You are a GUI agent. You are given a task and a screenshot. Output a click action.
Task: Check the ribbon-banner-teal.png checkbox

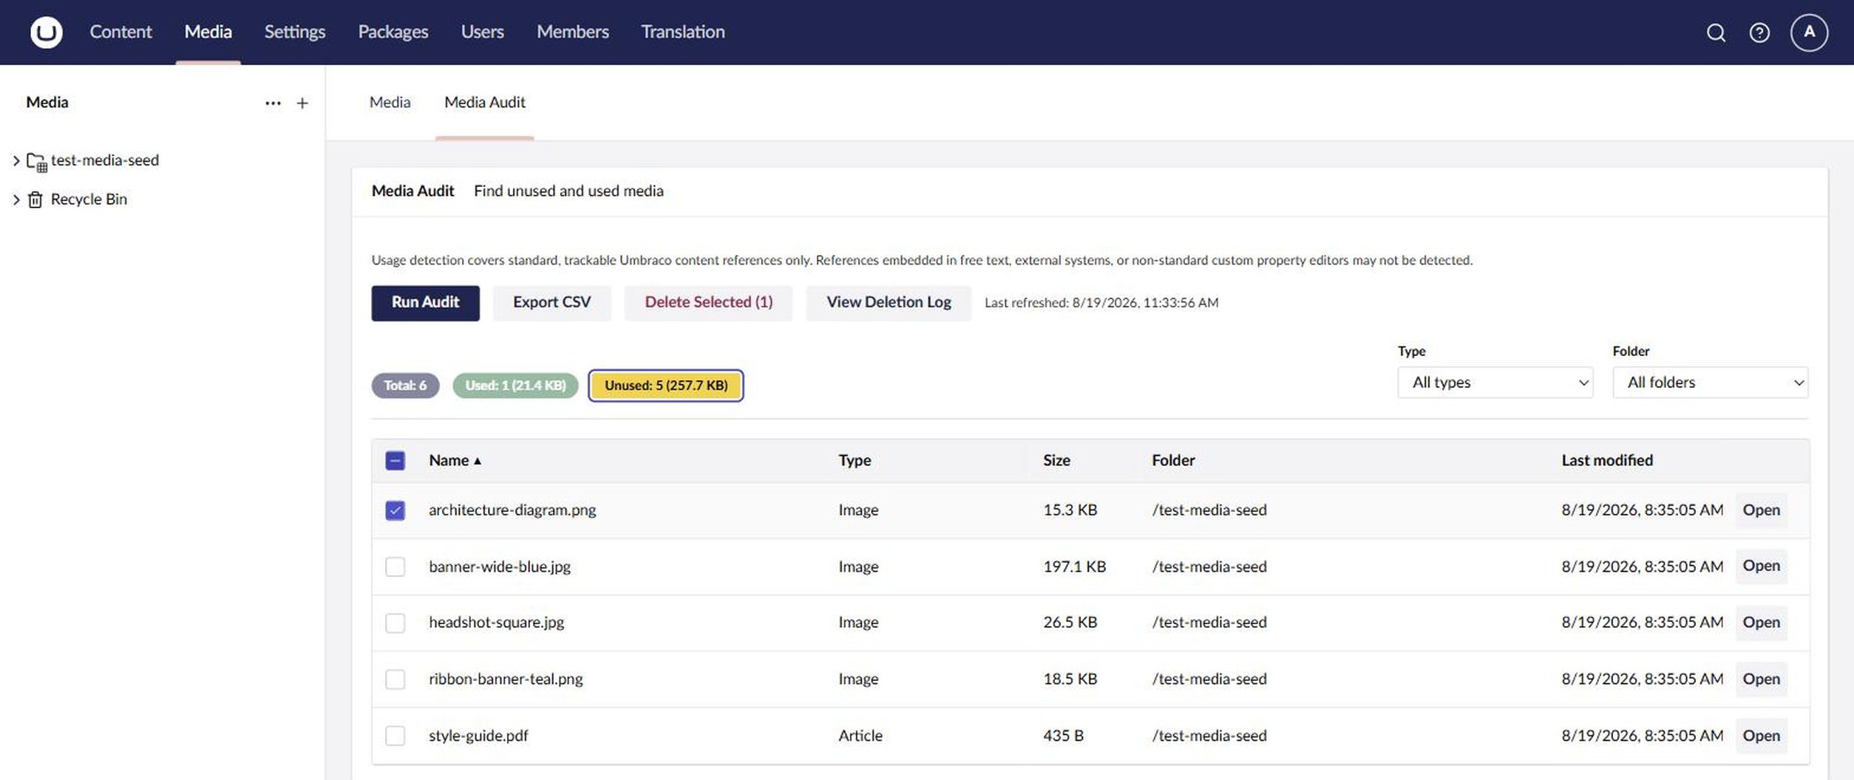[x=395, y=679]
